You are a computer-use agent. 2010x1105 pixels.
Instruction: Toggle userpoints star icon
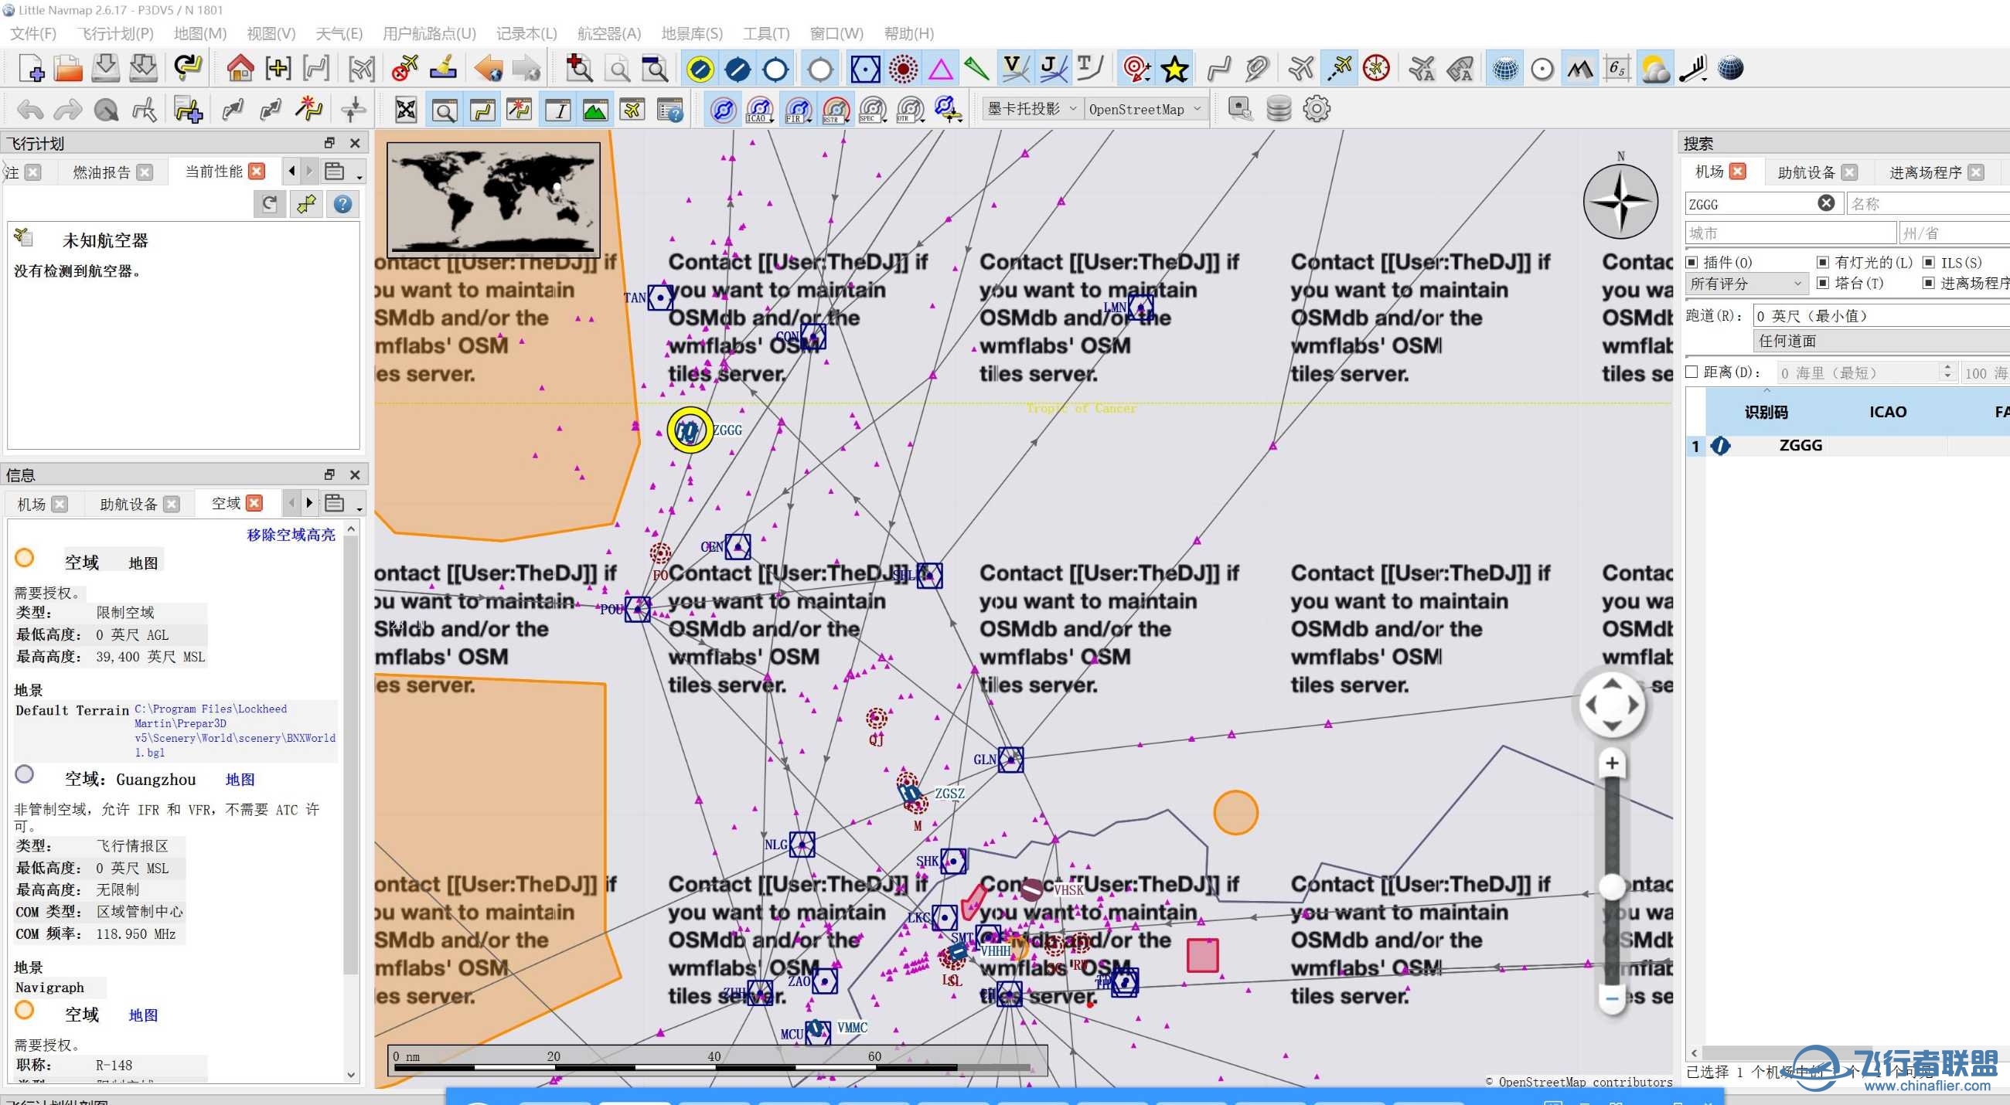1174,69
